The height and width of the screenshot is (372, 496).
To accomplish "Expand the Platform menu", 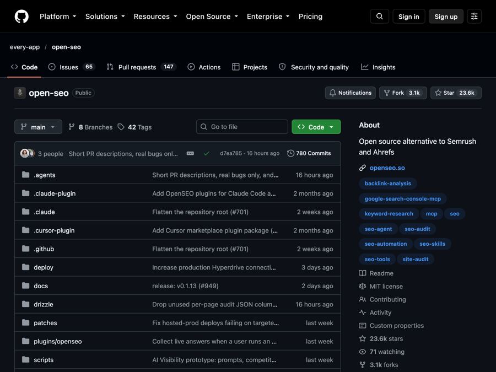I will pyautogui.click(x=58, y=17).
